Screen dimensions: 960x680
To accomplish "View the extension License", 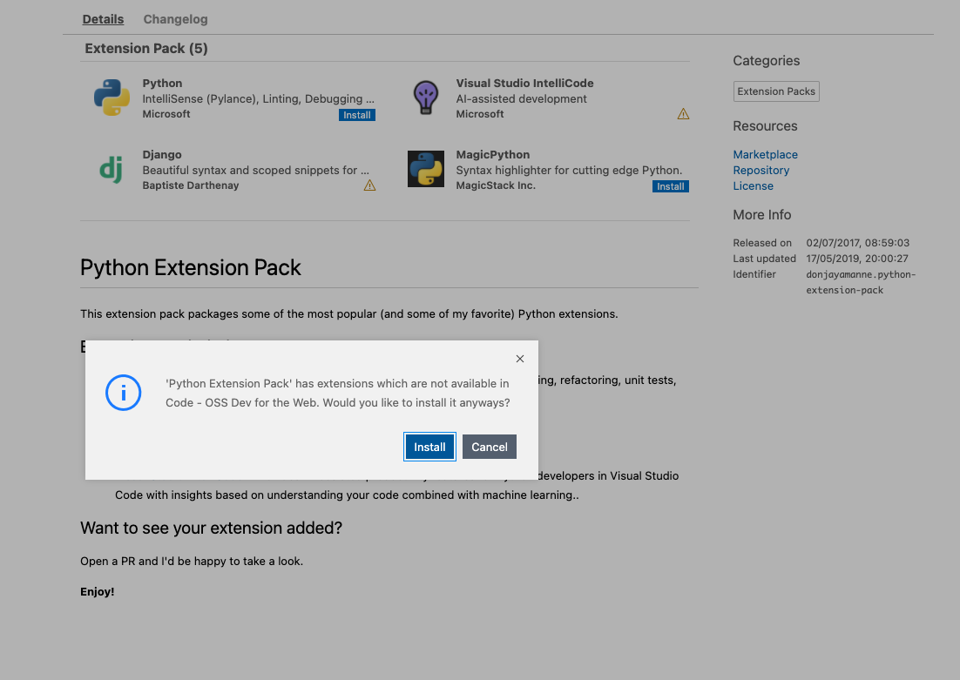I will point(753,185).
